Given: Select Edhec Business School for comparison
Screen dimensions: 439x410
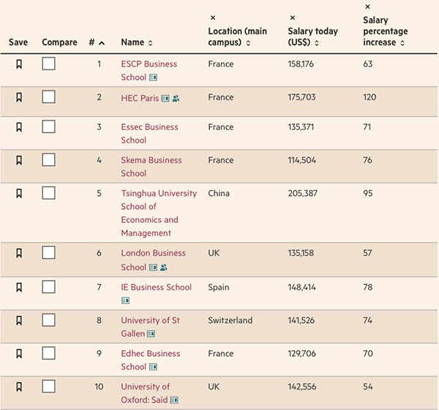Looking at the screenshot, I should [48, 353].
